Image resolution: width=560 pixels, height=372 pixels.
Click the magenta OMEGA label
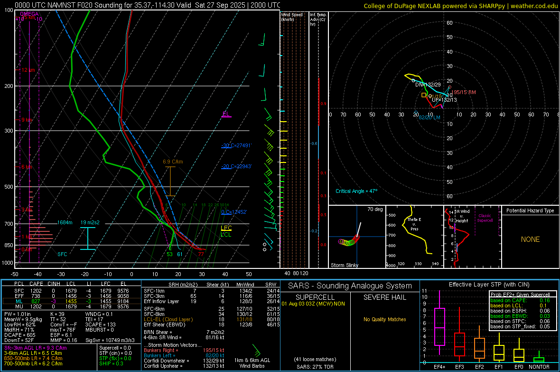29,14
